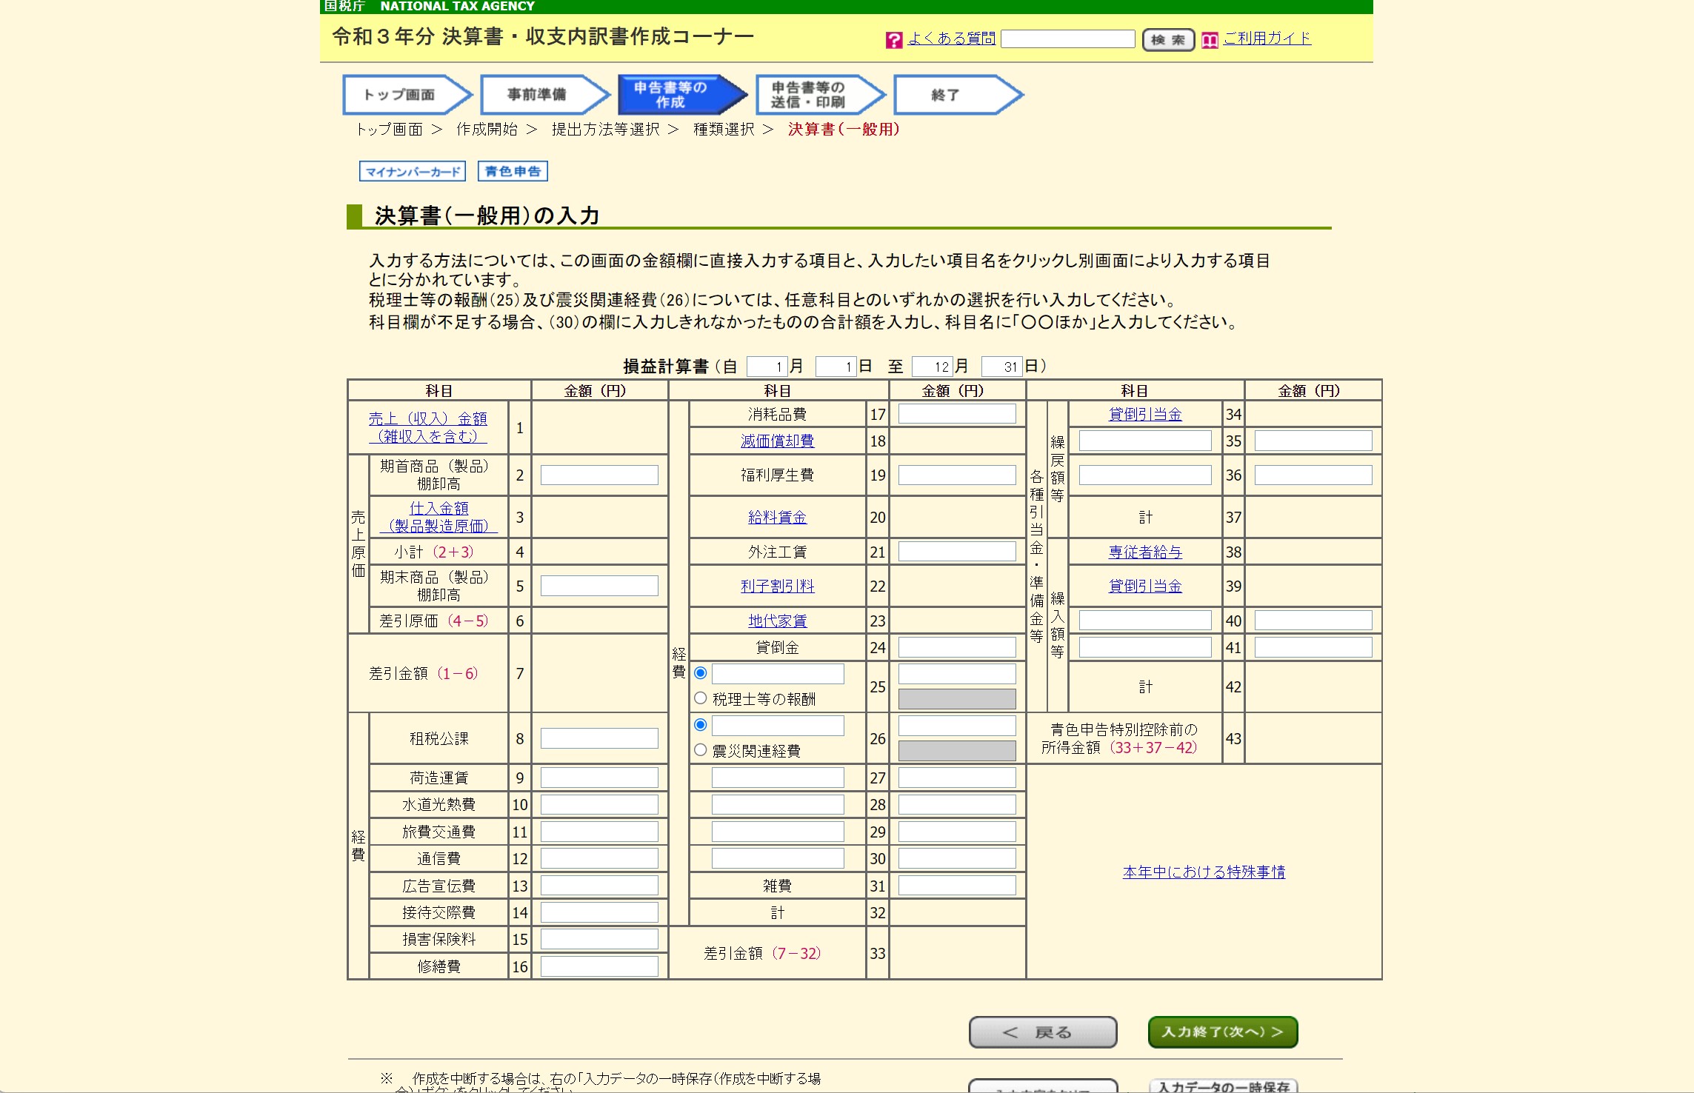
Task: Click the row 27 expense name field
Action: pos(778,778)
